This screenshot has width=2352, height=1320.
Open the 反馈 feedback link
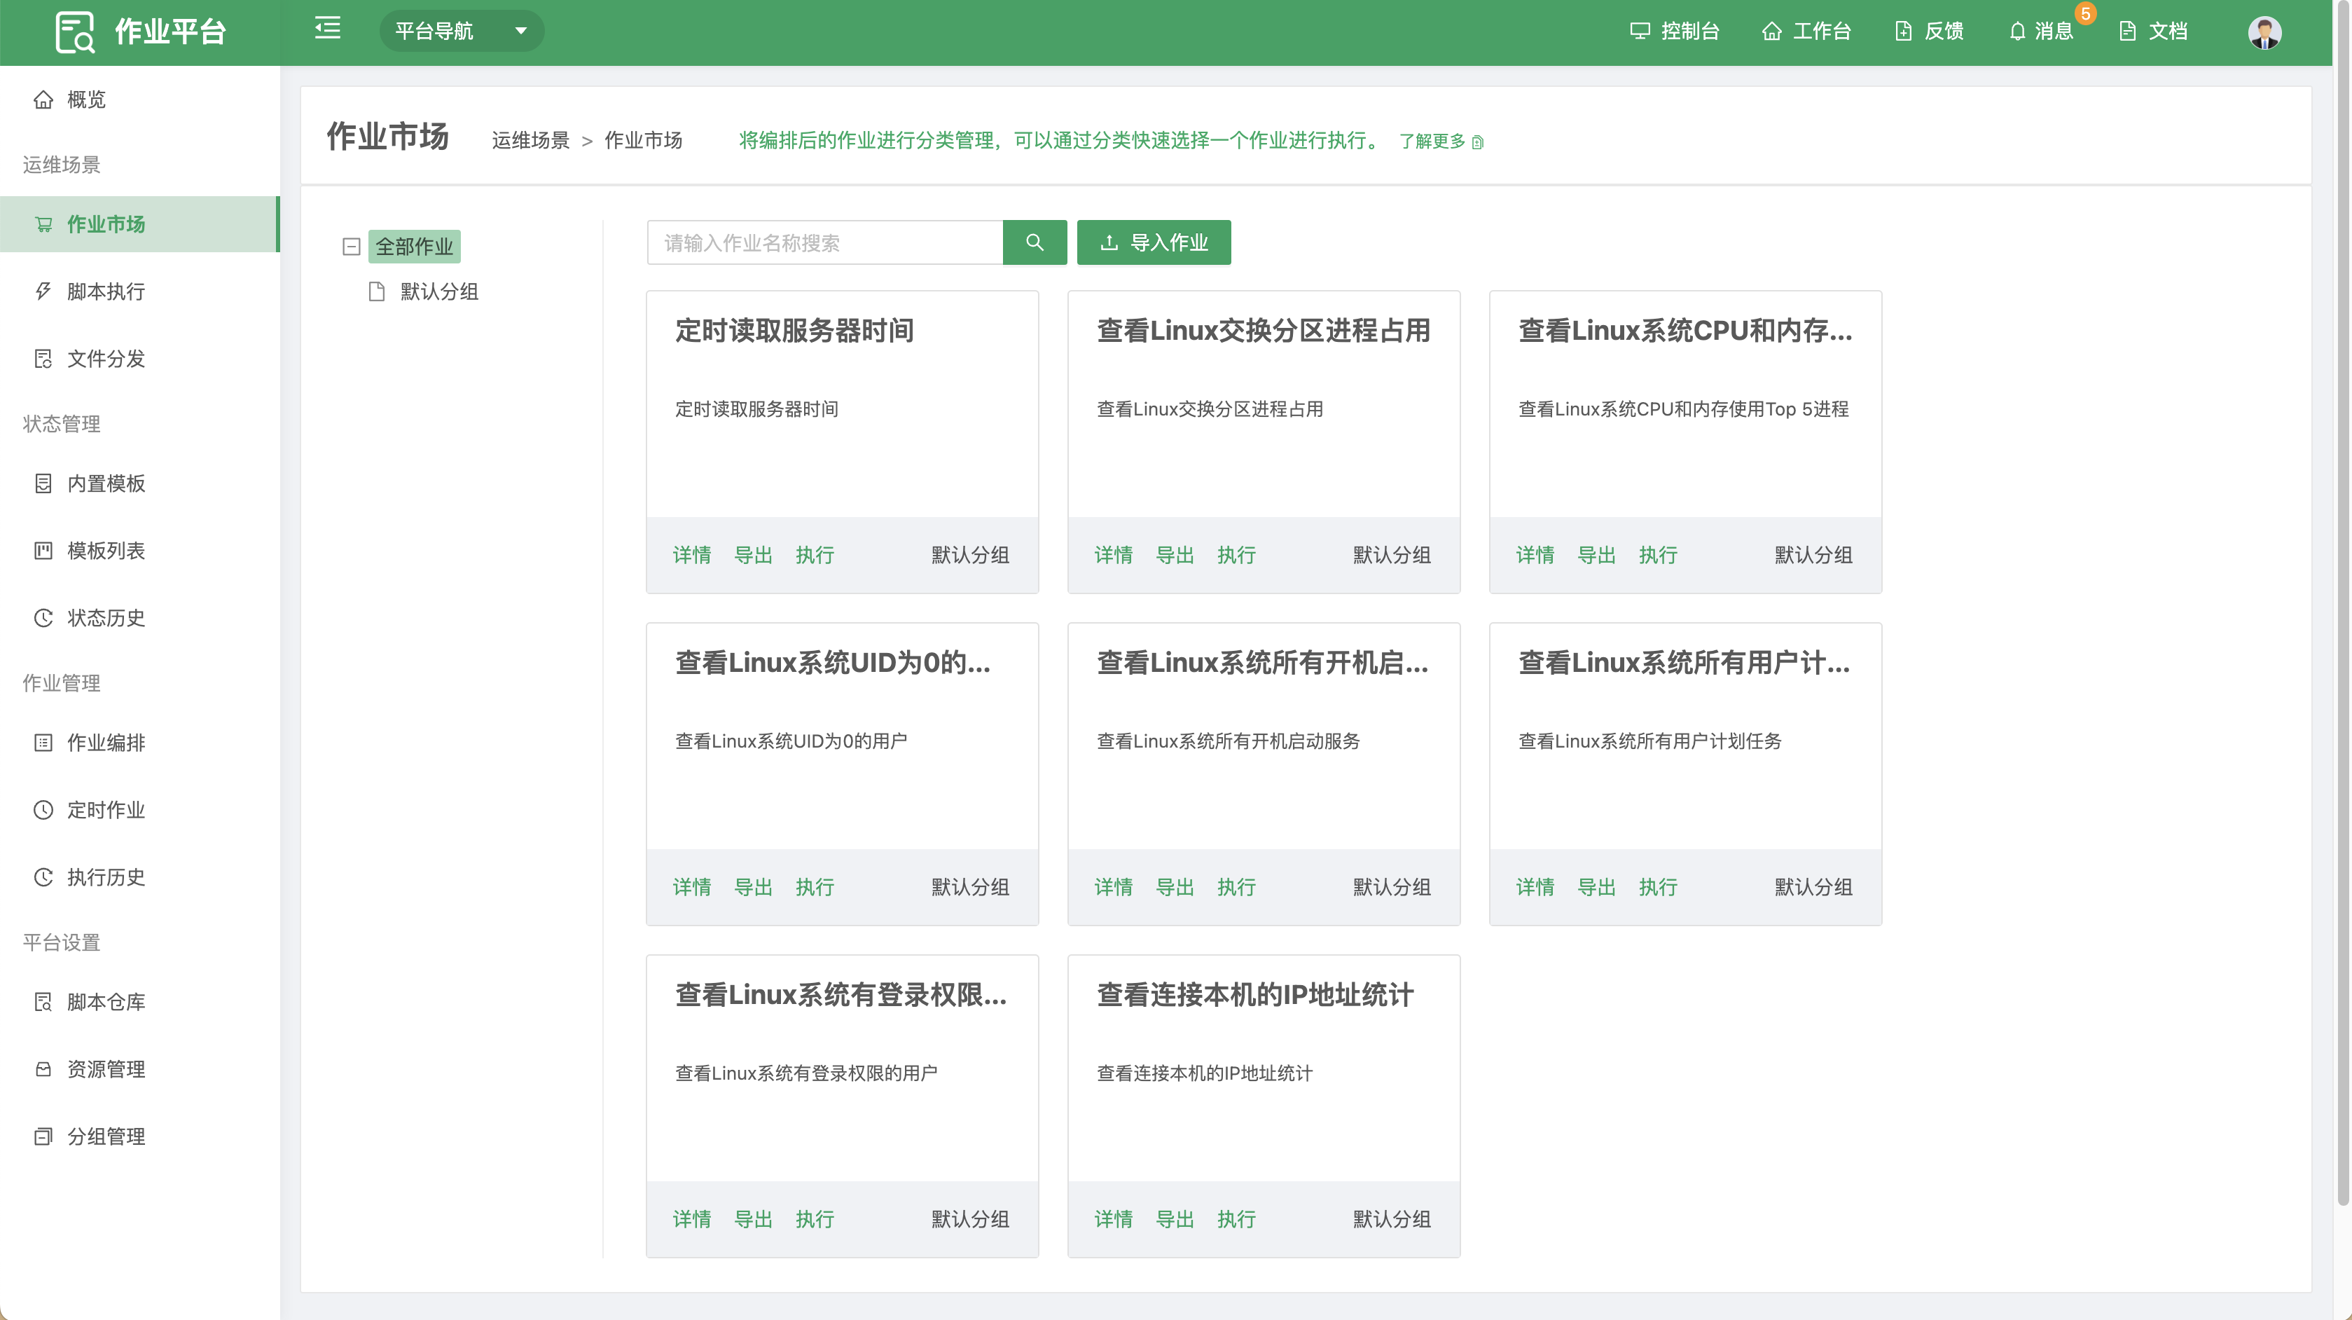click(1929, 32)
